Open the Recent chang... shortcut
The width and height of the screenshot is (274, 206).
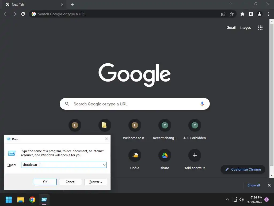click(x=165, y=130)
